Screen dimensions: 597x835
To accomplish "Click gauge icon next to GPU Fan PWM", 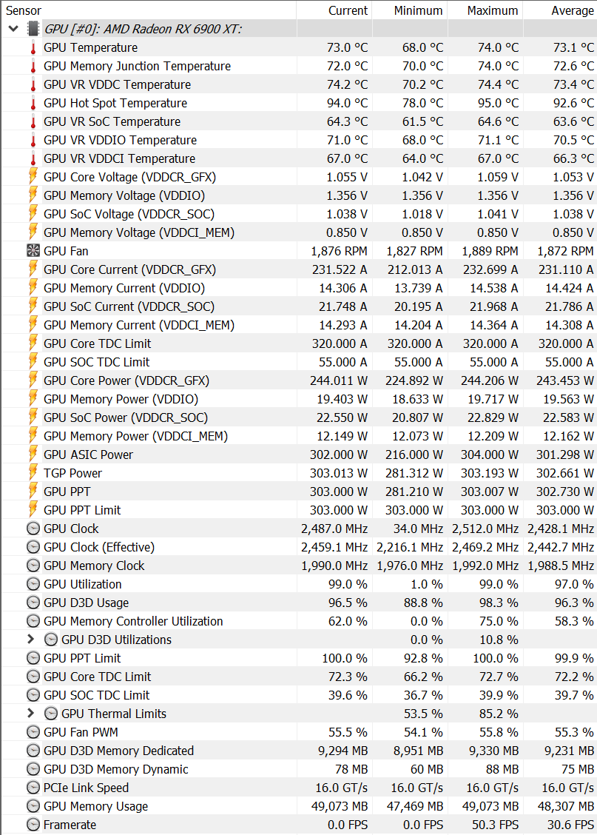I will tap(33, 732).
